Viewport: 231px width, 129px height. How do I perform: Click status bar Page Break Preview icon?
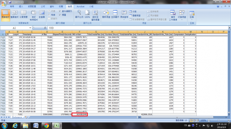coord(198,120)
